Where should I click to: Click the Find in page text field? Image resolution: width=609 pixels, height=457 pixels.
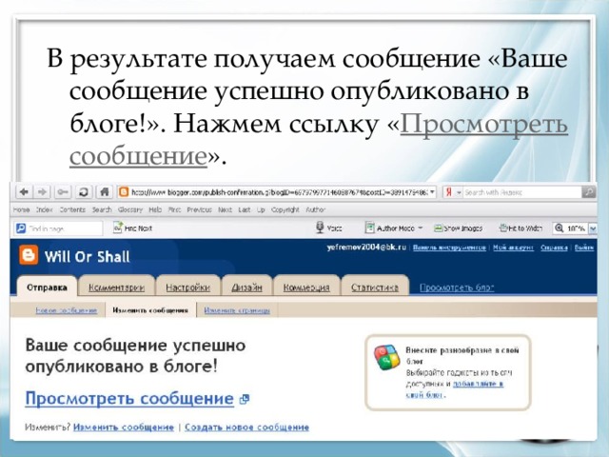tap(64, 228)
